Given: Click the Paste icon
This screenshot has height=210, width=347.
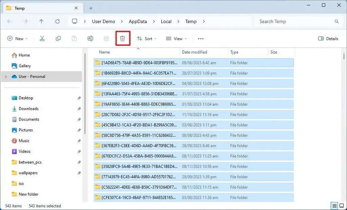Looking at the screenshot, I should (74, 38).
